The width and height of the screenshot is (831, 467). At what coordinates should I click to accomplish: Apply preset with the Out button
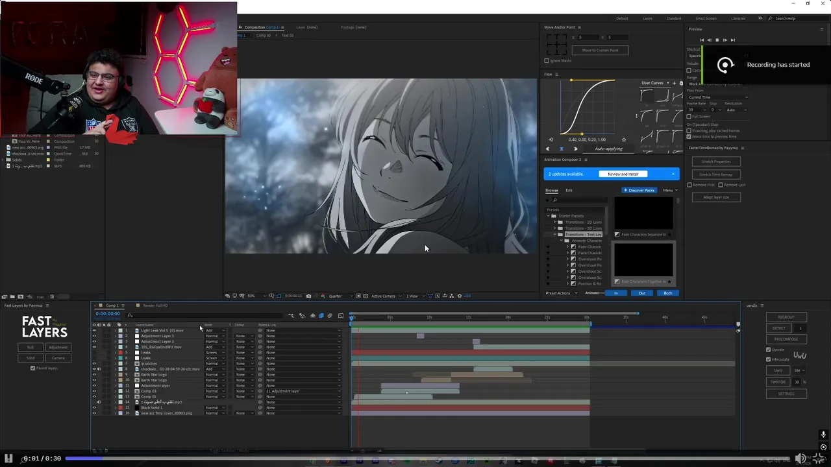(642, 293)
